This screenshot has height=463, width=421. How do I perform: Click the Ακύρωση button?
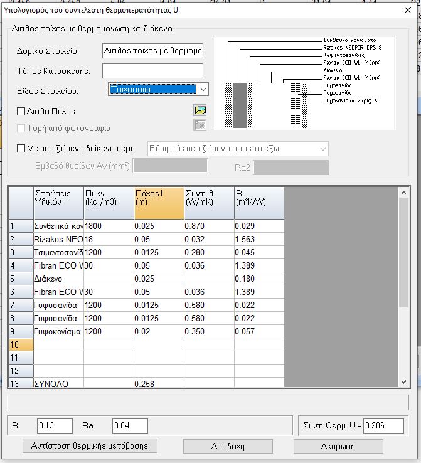tap(338, 447)
